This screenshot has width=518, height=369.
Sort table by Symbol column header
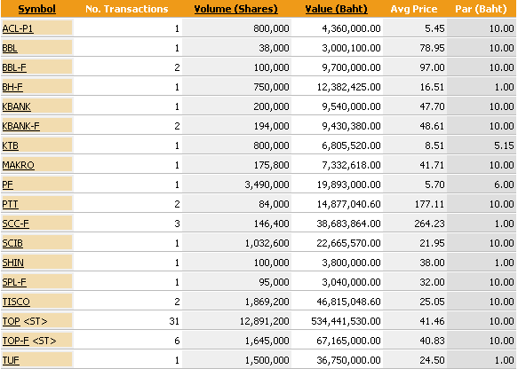(36, 9)
